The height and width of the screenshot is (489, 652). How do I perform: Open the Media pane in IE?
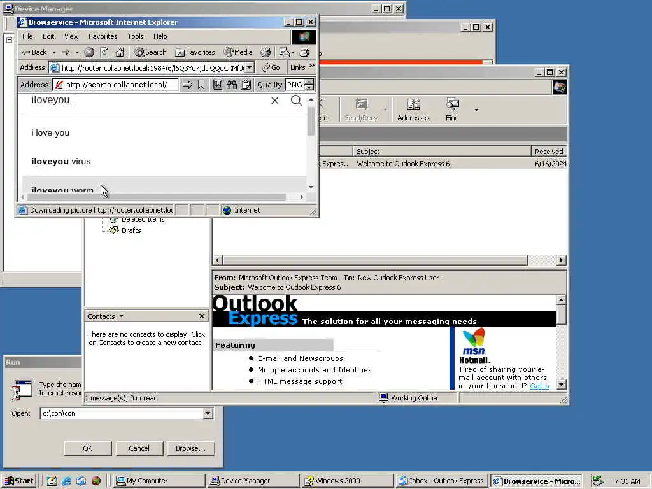238,52
